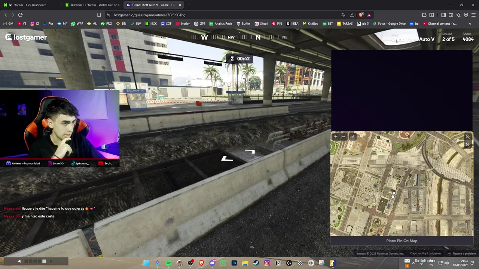Open the KickBot bookmark
This screenshot has width=479, height=269.
coord(310,24)
